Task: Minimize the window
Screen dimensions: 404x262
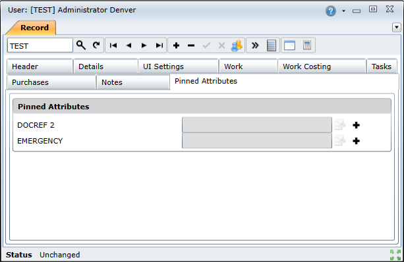Action: pos(357,11)
